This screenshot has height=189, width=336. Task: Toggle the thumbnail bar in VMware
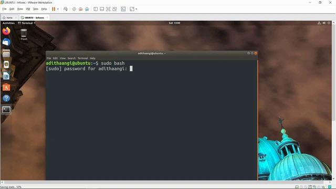pos(102,9)
